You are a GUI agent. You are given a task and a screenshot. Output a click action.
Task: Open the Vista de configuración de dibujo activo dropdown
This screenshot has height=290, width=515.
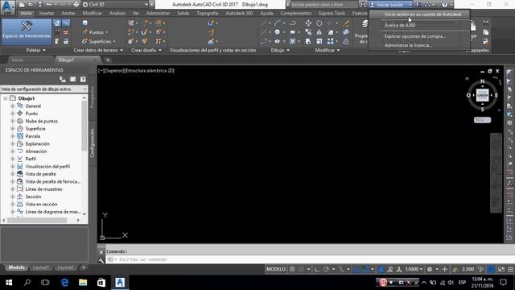(x=43, y=89)
